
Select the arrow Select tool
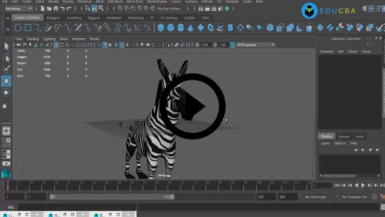click(6, 46)
